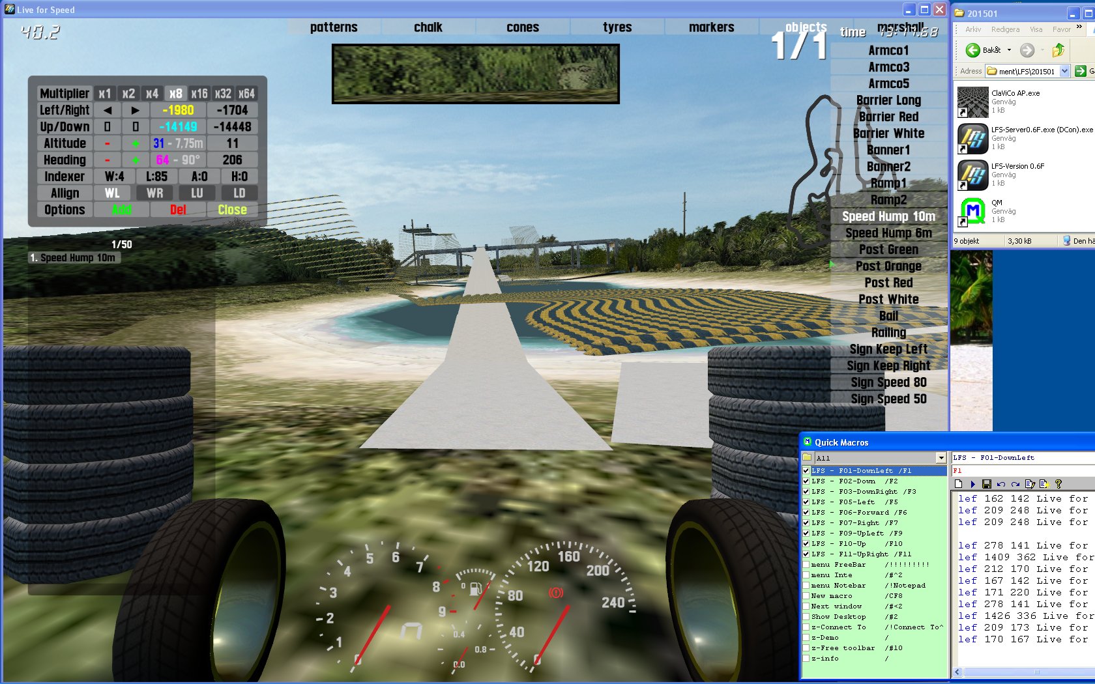Close the object editor panel
Screen dimensions: 1095x684
click(x=232, y=210)
